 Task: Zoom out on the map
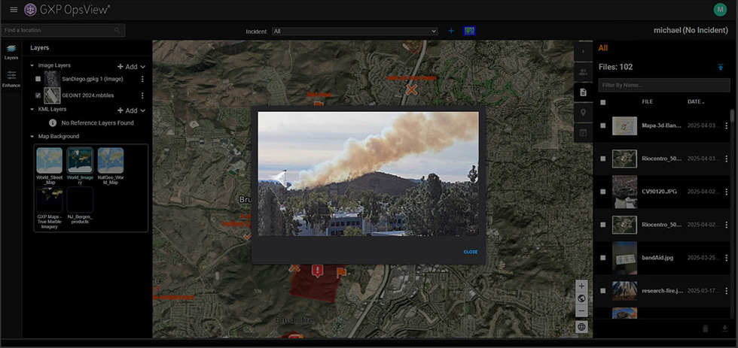pos(581,310)
